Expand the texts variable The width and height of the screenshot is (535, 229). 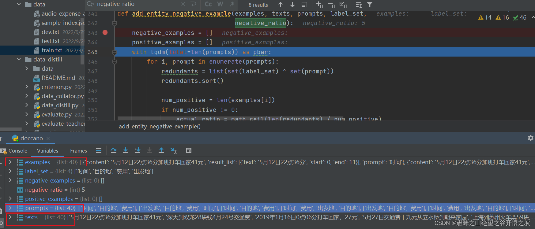(x=10, y=217)
